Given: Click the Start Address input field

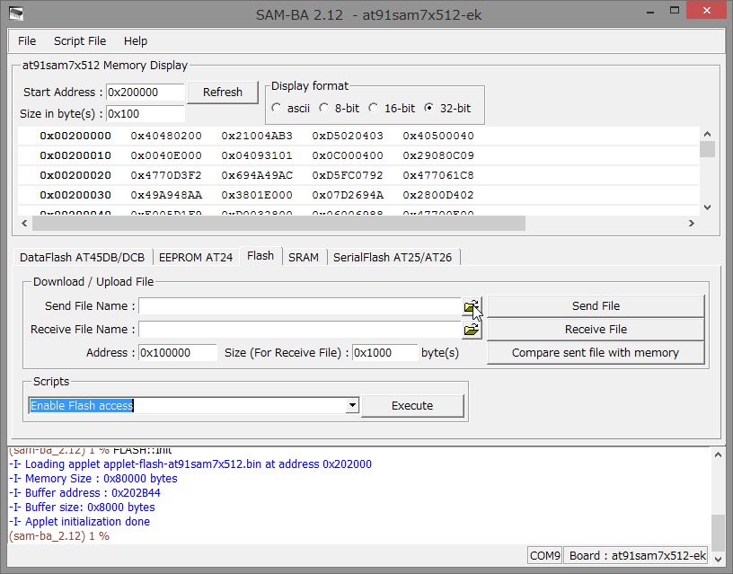Looking at the screenshot, I should coord(146,93).
